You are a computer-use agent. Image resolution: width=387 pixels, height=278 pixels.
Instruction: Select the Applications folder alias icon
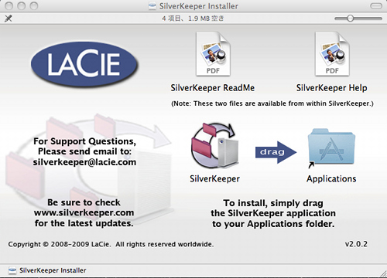(331, 147)
